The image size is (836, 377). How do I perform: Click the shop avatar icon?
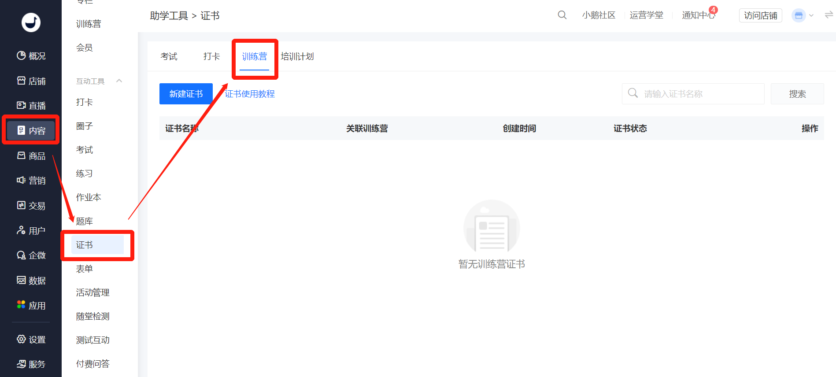[798, 15]
